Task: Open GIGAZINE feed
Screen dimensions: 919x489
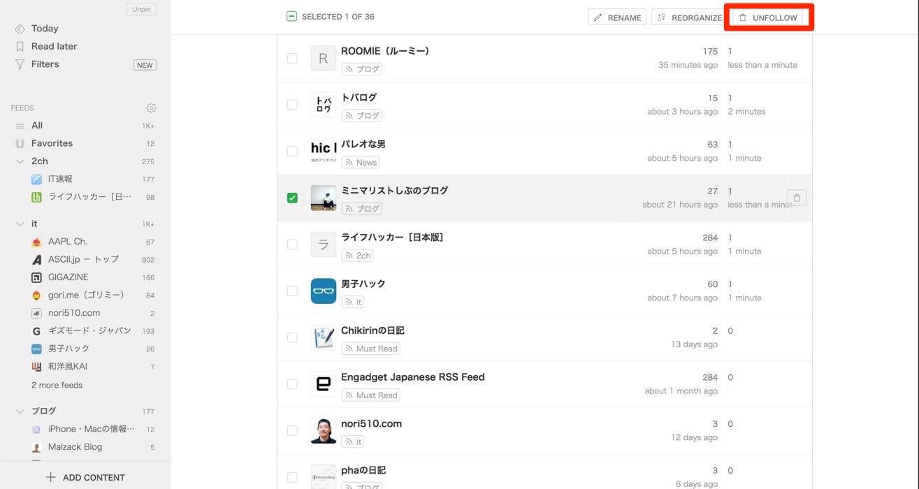Action: click(x=68, y=277)
